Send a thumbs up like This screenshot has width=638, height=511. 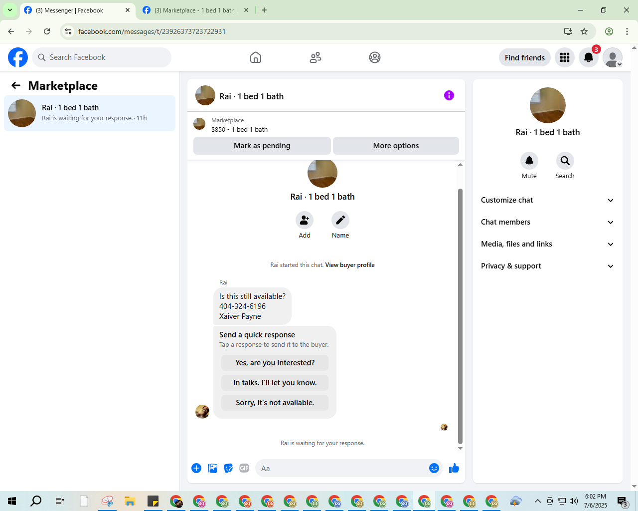pos(454,468)
